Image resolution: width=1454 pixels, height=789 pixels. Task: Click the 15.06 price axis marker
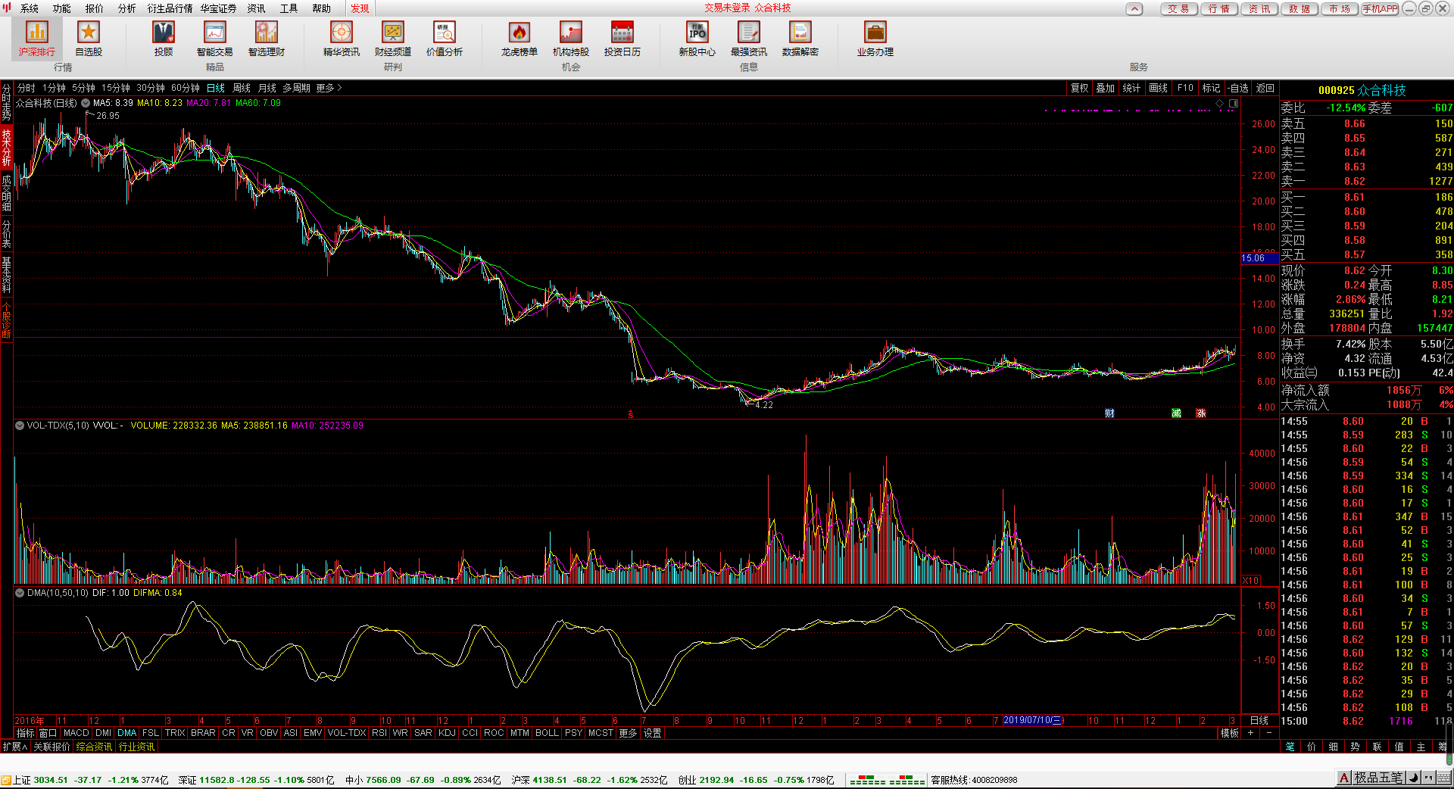pyautogui.click(x=1259, y=258)
